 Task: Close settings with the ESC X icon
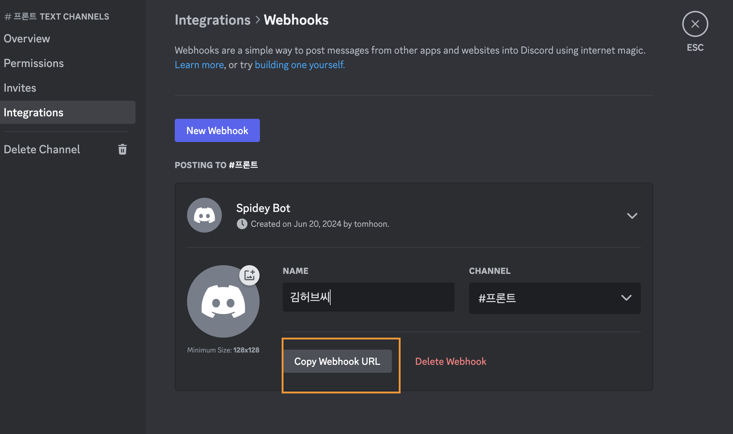[695, 24]
